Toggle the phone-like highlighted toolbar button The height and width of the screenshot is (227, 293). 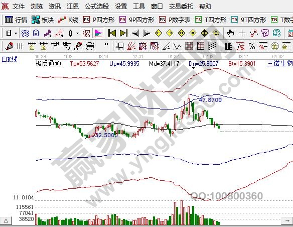[x=25, y=33]
